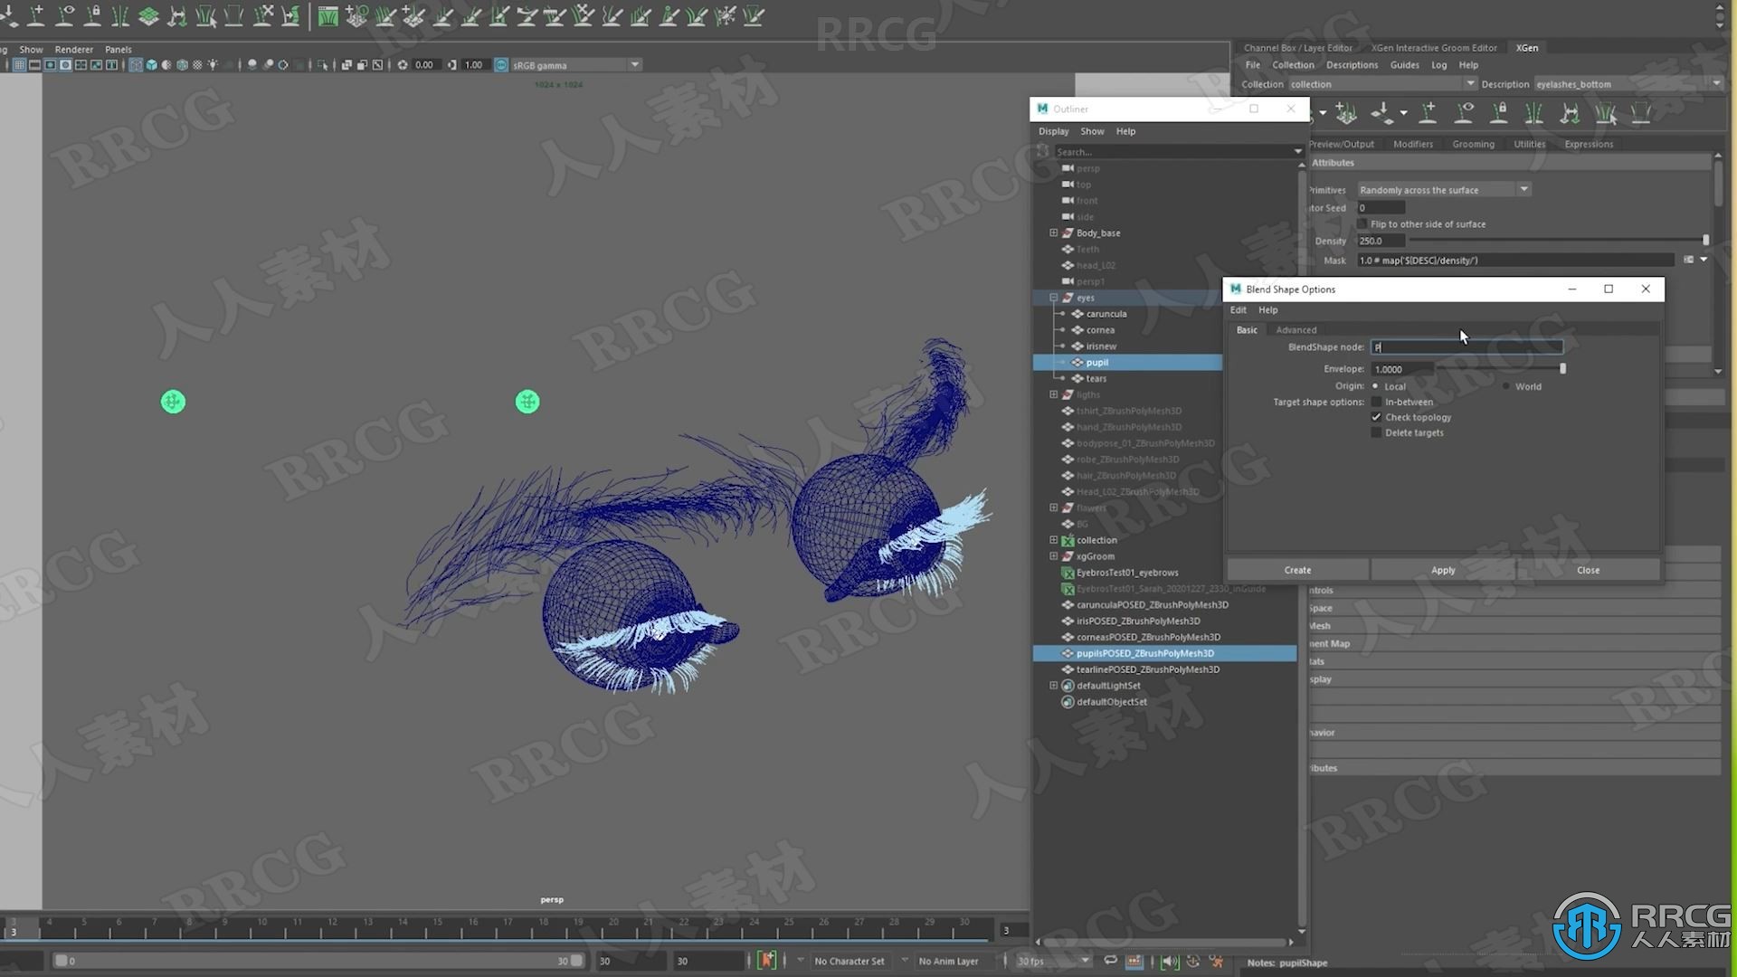Toggle 'Delete targets' checkbox in Blend Shape

pos(1375,432)
